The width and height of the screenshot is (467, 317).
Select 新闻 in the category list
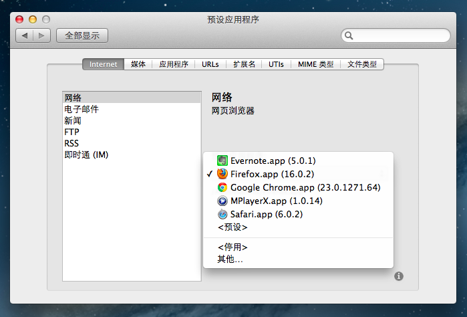132,120
